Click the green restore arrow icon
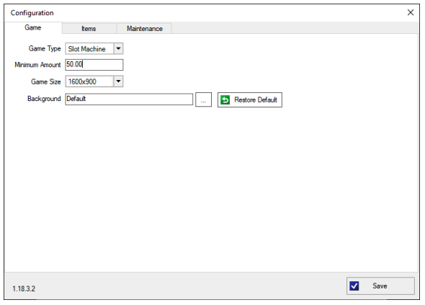This screenshot has height=305, width=425. (x=225, y=100)
